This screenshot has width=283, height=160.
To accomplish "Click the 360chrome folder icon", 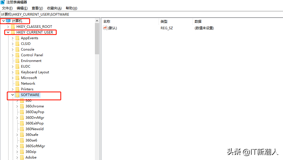I will tap(22, 106).
